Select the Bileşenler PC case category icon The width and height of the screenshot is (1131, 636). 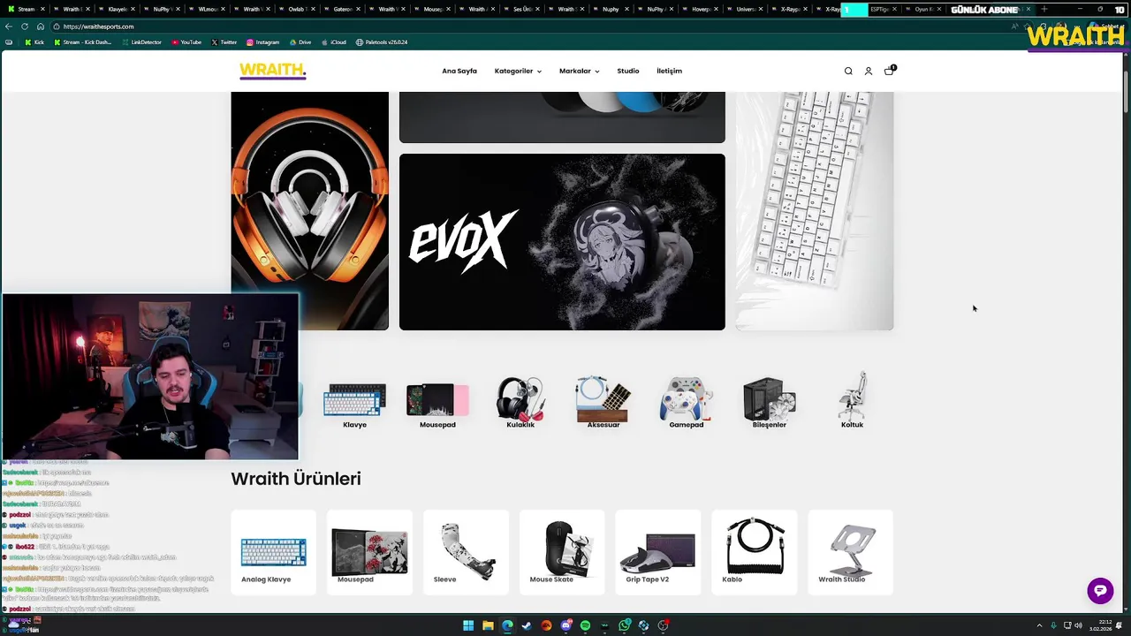click(769, 403)
